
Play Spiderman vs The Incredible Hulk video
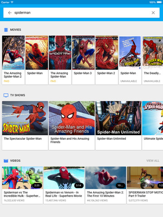coord(23,178)
